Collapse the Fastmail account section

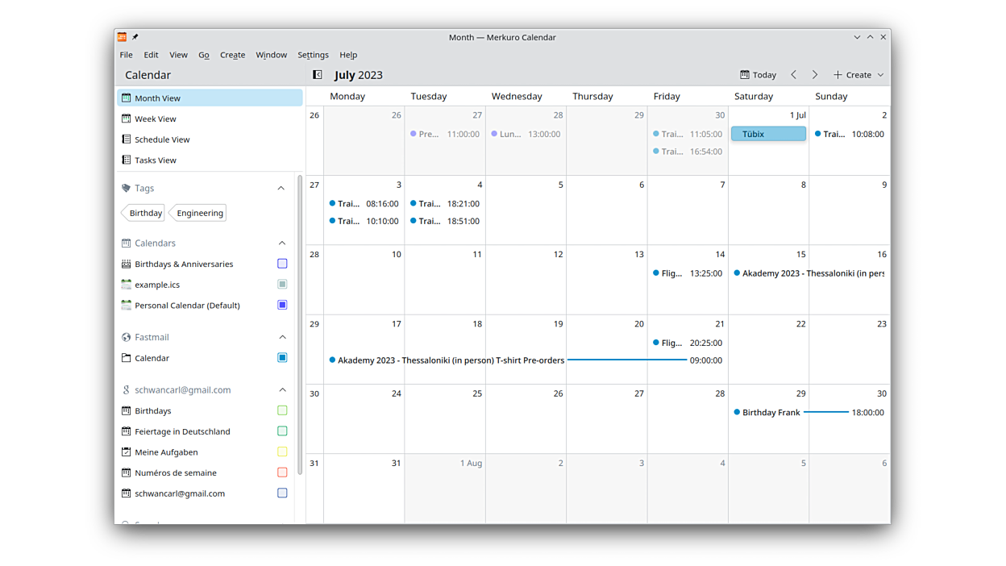coord(282,337)
